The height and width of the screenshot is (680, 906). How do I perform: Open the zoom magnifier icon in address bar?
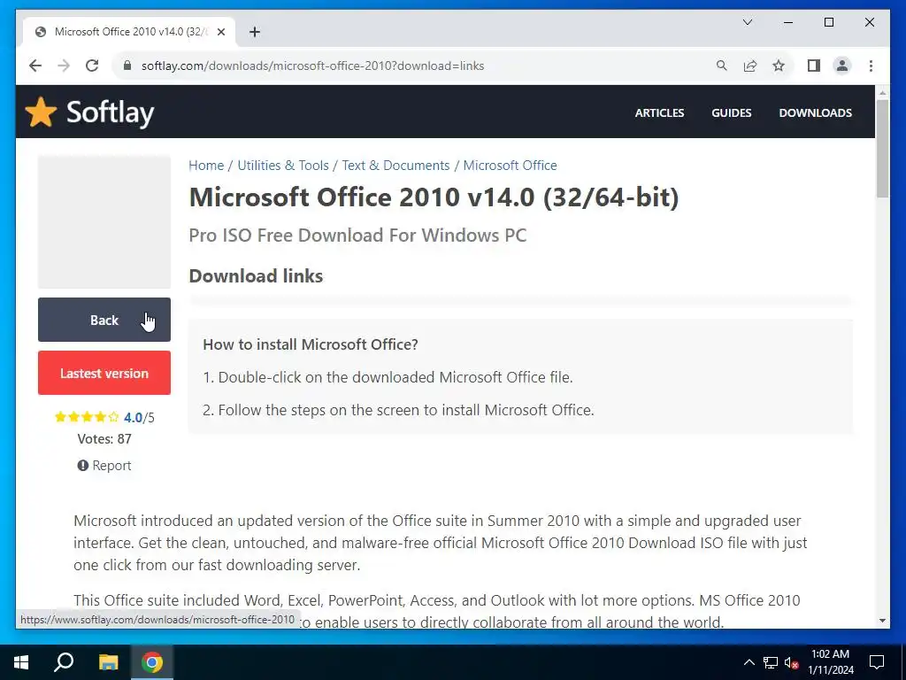point(722,66)
